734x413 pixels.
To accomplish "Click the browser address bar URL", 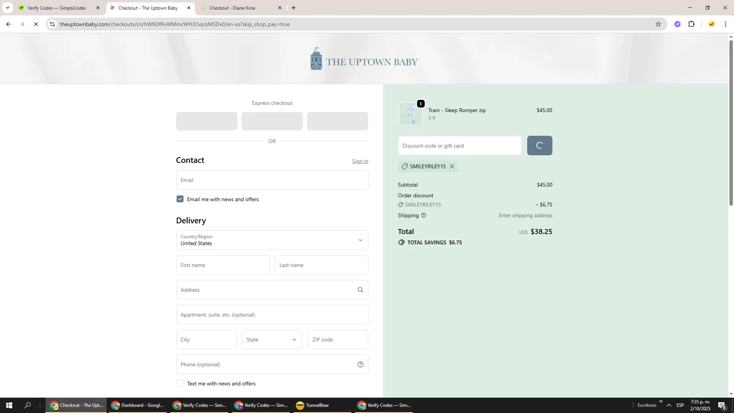I will [175, 24].
